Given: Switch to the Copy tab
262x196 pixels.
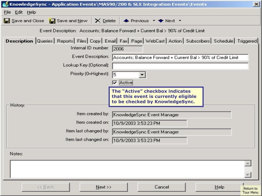Looking at the screenshot, I should coord(95,41).
